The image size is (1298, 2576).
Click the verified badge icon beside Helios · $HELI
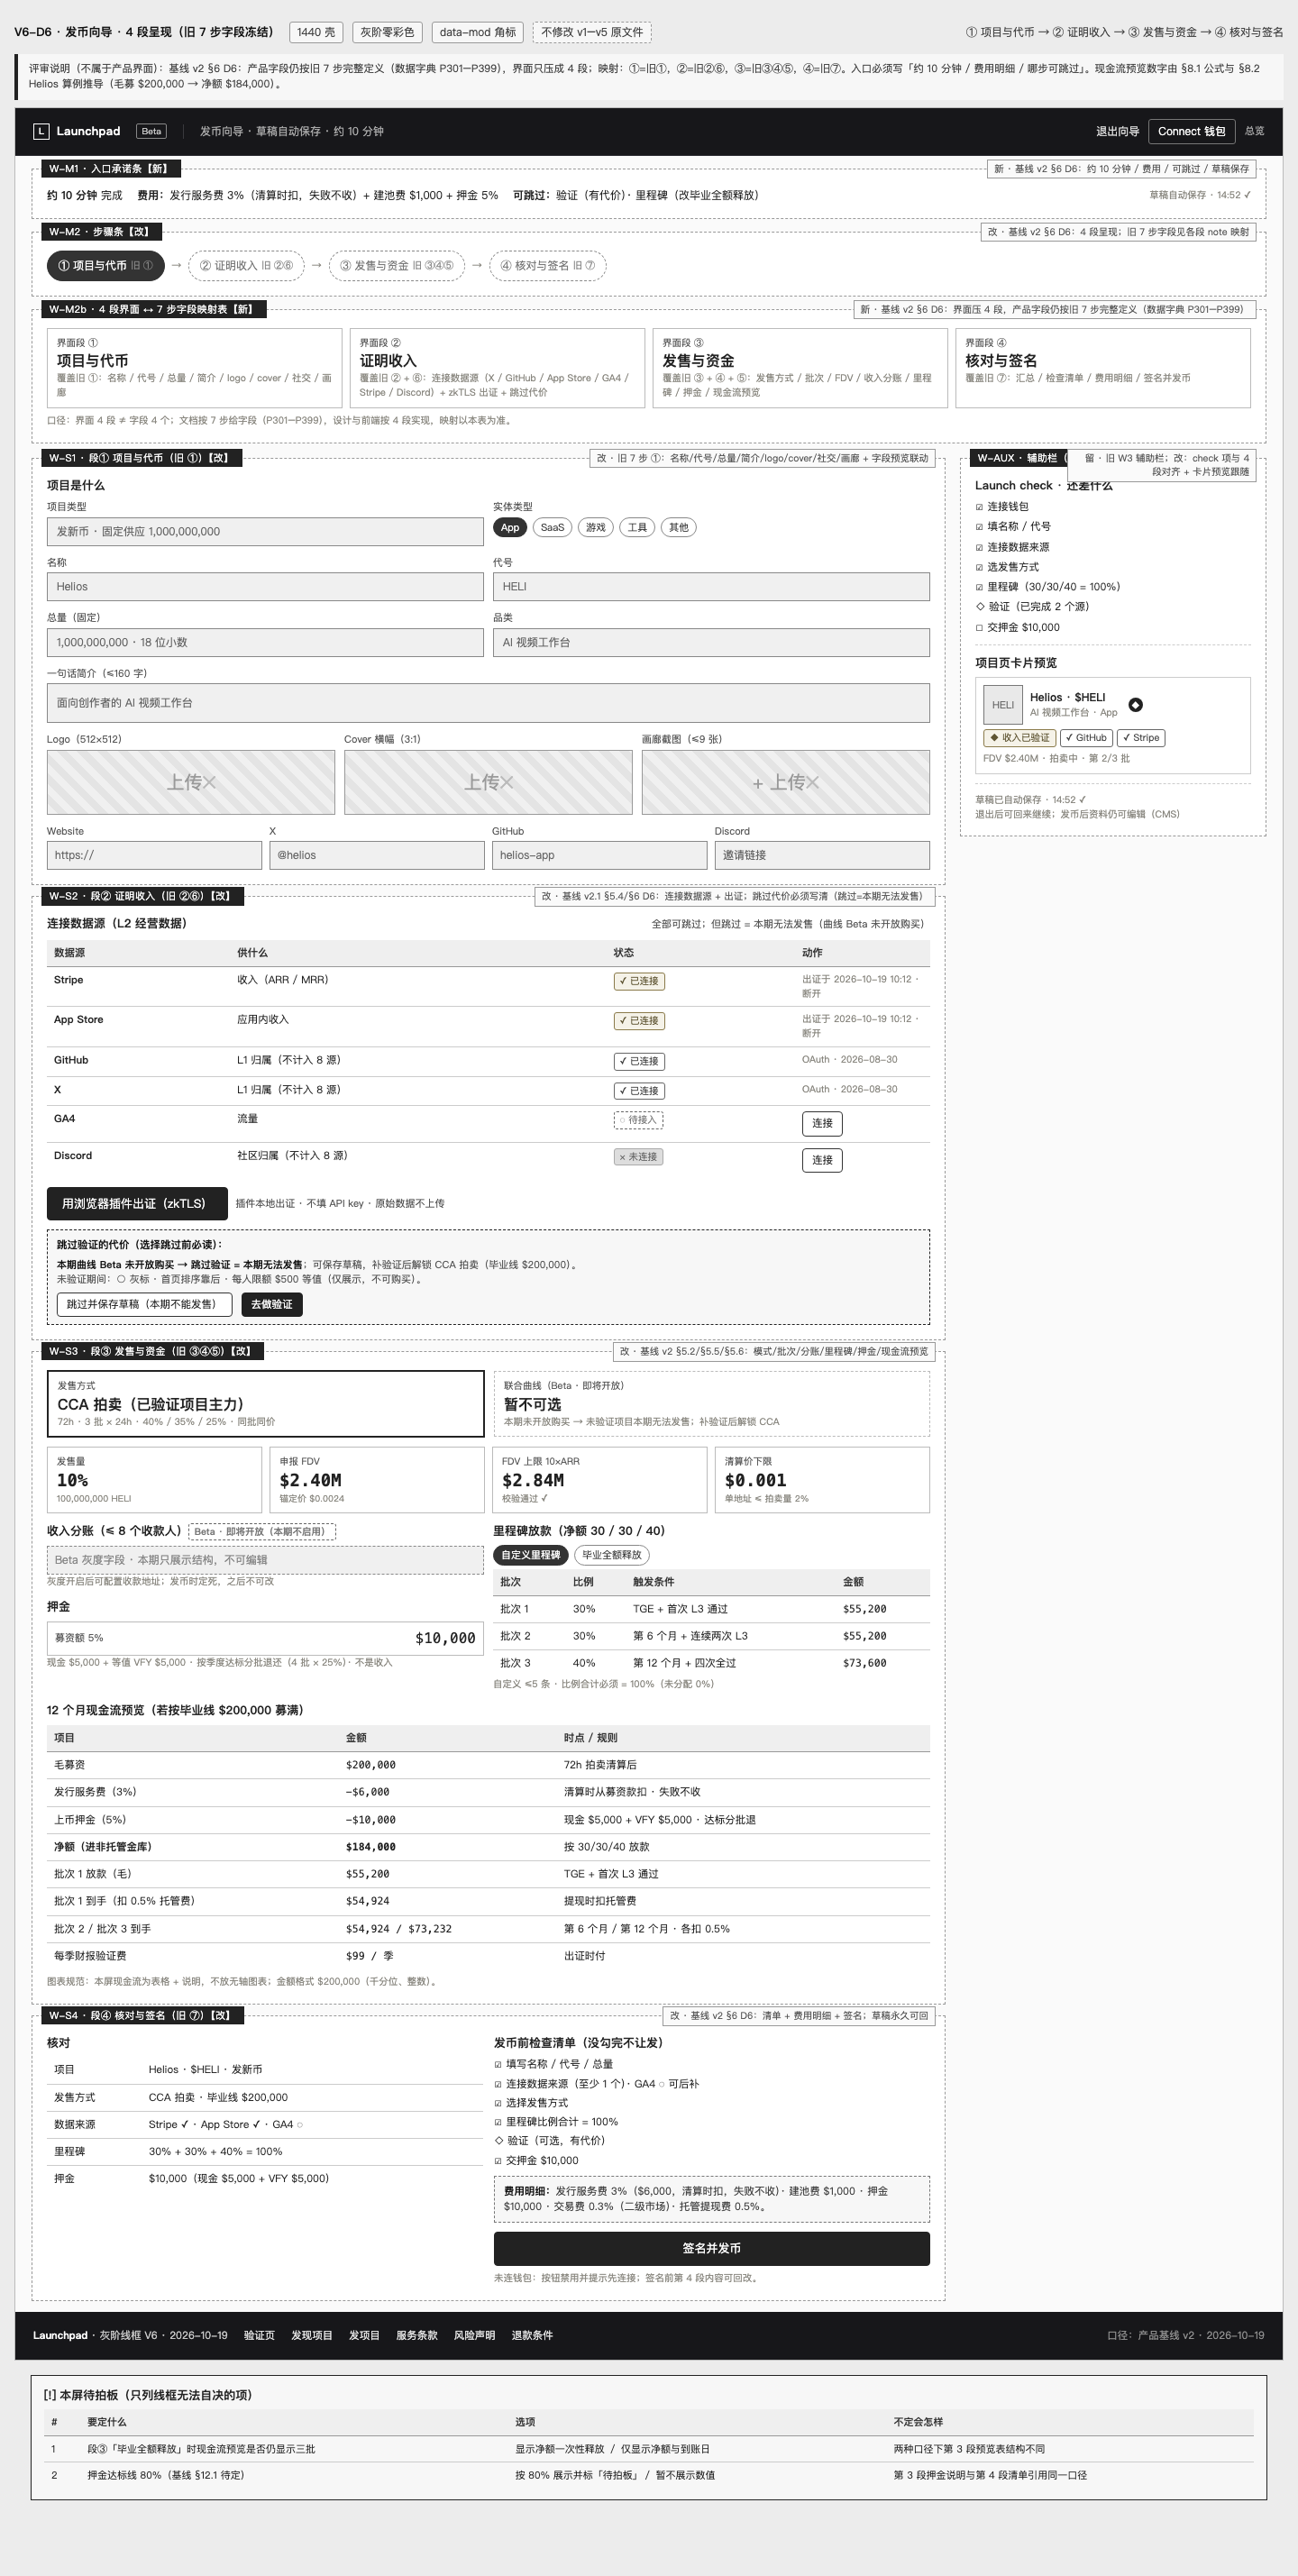click(x=1135, y=705)
